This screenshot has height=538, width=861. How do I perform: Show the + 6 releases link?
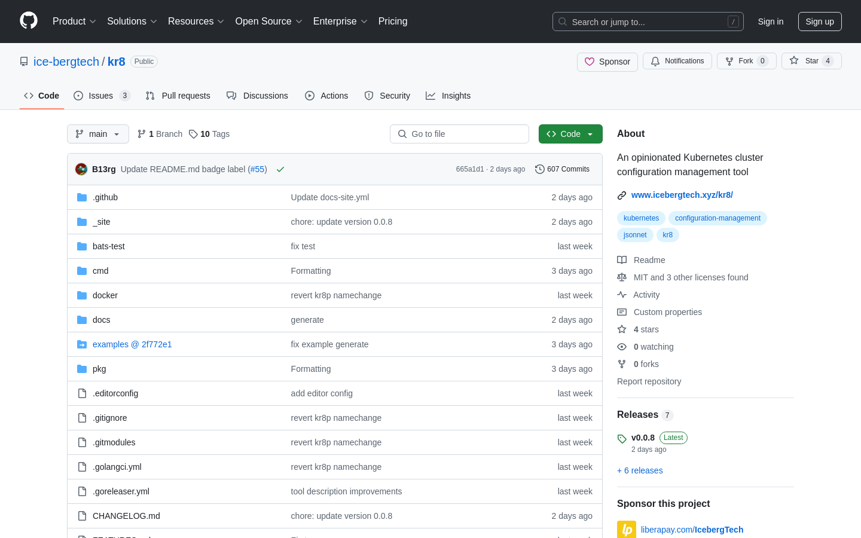pyautogui.click(x=640, y=470)
